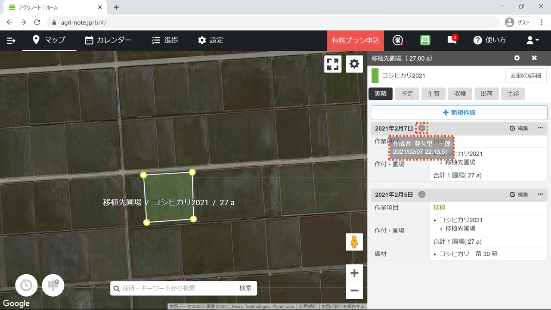
Task: Edit the 2021年2月7日 record
Action: click(x=519, y=128)
